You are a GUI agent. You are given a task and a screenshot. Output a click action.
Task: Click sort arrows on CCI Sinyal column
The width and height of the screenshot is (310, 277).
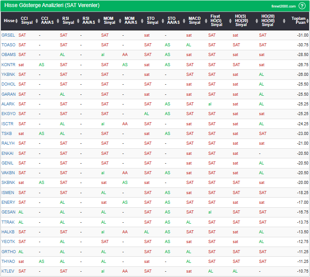(x=34, y=21)
